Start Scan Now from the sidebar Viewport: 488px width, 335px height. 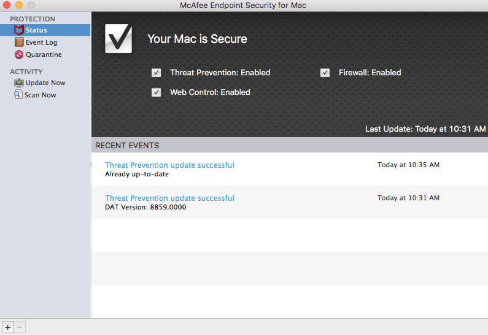coord(40,95)
